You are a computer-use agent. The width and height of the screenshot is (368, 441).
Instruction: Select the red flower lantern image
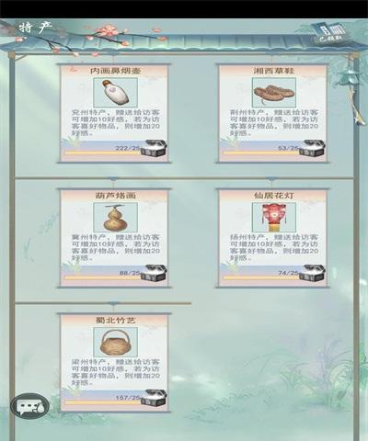tap(274, 217)
